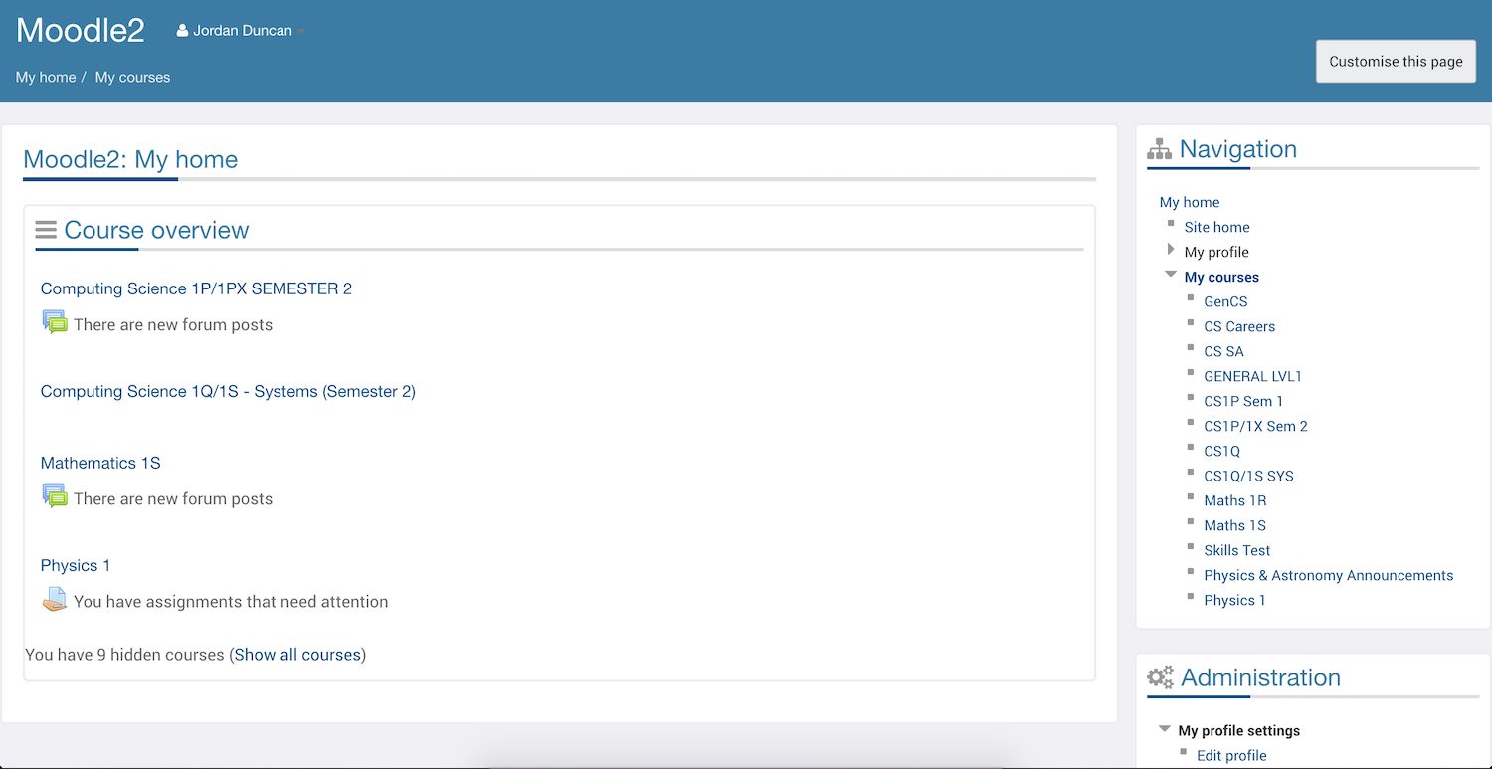Open Site home in Navigation
This screenshot has height=769, width=1492.
tap(1216, 227)
